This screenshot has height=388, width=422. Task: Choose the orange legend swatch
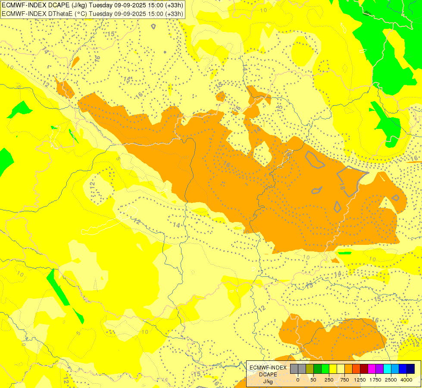[349, 369]
